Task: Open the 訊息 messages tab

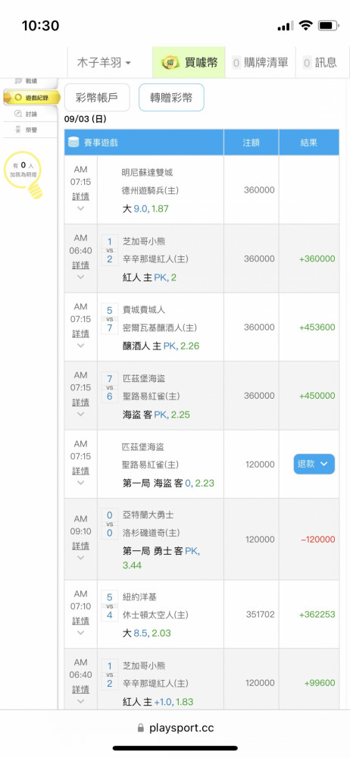Action: click(320, 62)
